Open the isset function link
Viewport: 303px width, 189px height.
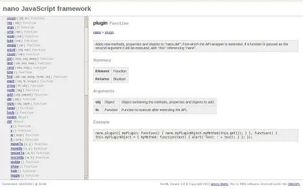(x=10, y=36)
